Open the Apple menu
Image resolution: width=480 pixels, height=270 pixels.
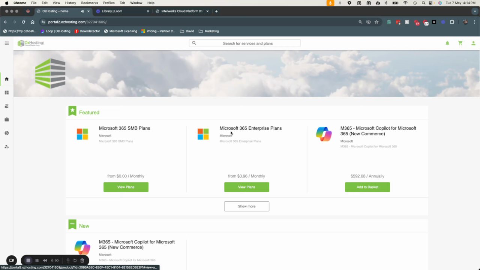pos(6,3)
